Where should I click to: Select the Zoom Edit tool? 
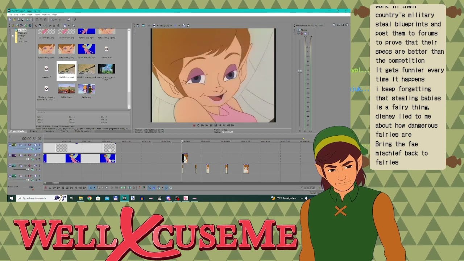click(107, 188)
